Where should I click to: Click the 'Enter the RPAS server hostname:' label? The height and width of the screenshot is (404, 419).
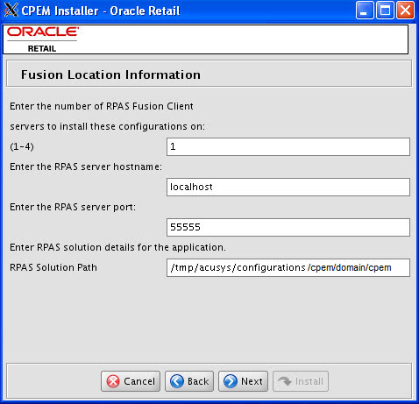point(86,167)
